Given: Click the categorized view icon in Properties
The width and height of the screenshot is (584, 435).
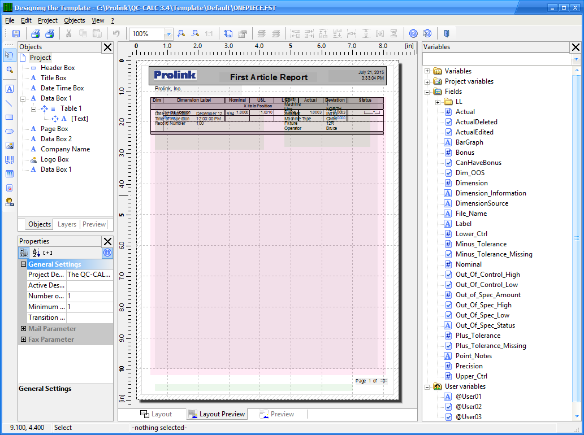Looking at the screenshot, I should tap(24, 253).
